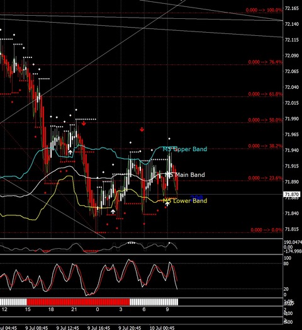This screenshot has height=330, width=302.
Task: Click hour label 12 on time axis
Action: (4, 309)
